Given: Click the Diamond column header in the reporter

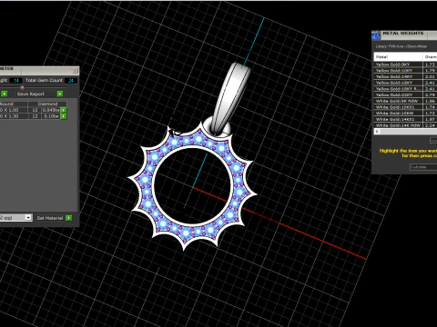Looking at the screenshot, I should (x=47, y=104).
